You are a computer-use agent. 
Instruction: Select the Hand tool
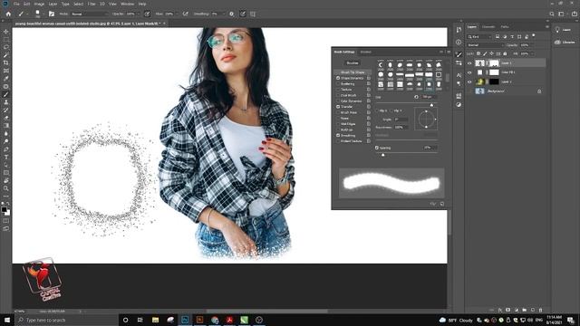[x=6, y=181]
